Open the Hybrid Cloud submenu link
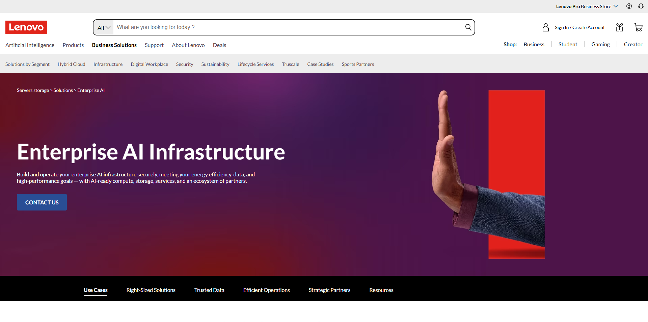Viewport: 648px width, 322px height. pos(71,64)
